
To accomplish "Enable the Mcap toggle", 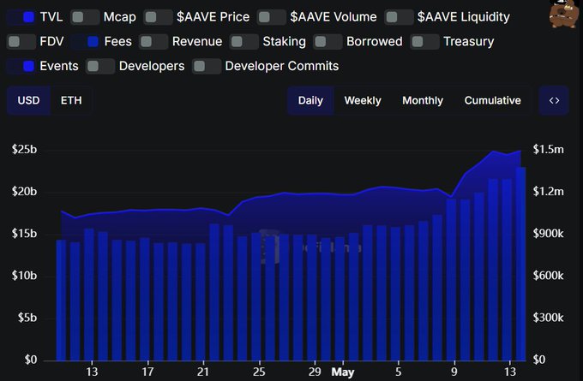I will (x=85, y=17).
